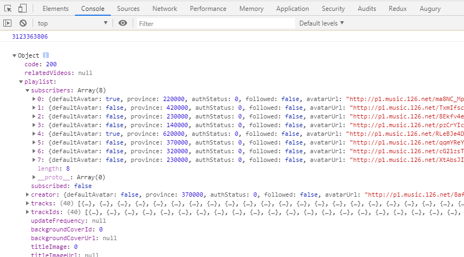Expand subscriber item 2
This screenshot has height=257, width=464.
(x=34, y=116)
